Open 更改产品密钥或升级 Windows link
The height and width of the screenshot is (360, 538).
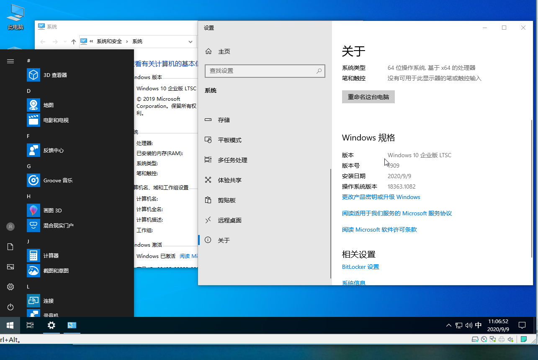(381, 197)
